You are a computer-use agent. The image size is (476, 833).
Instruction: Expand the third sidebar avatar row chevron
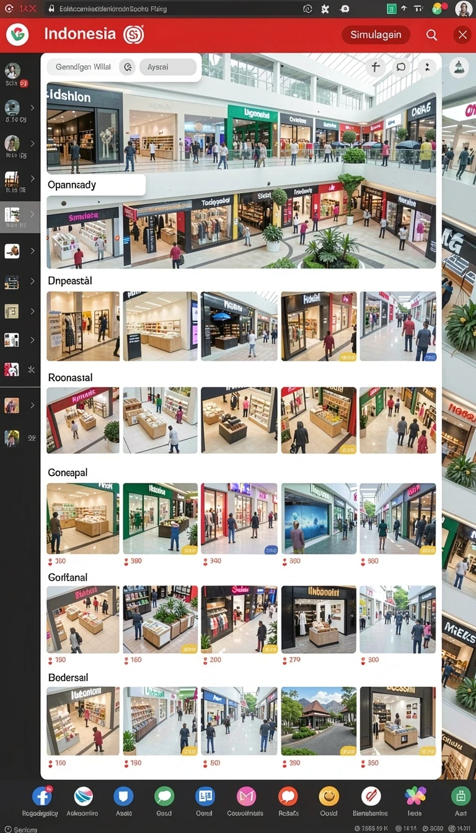pos(32,143)
